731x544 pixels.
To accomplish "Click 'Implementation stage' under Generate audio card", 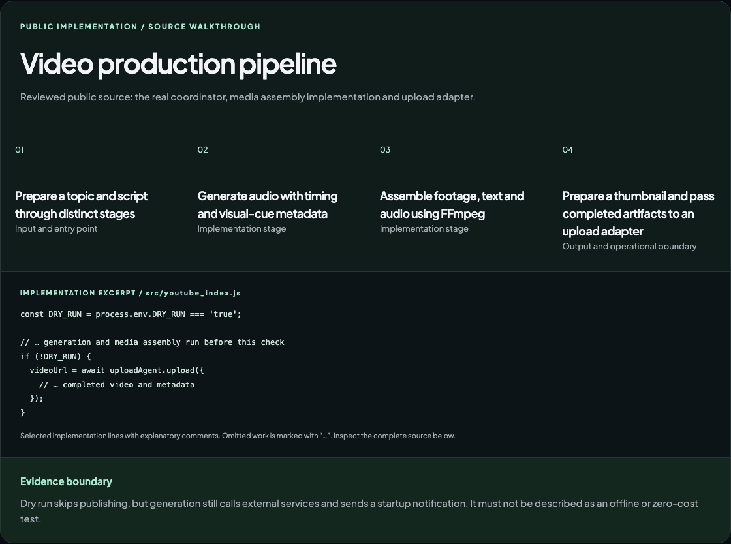I will pyautogui.click(x=241, y=228).
